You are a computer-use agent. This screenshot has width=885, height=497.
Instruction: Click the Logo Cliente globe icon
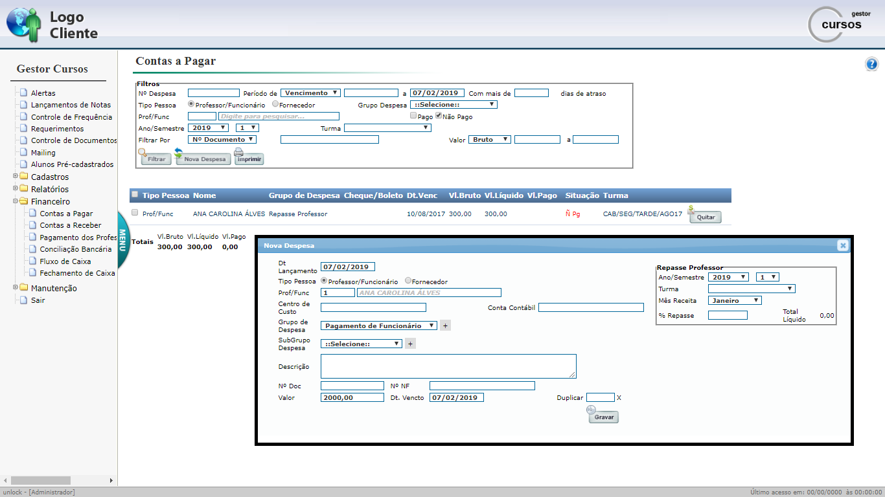click(24, 25)
